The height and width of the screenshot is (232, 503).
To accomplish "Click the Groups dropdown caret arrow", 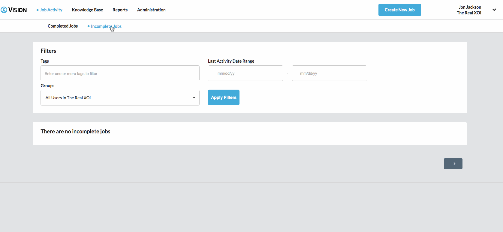I will pos(194,98).
